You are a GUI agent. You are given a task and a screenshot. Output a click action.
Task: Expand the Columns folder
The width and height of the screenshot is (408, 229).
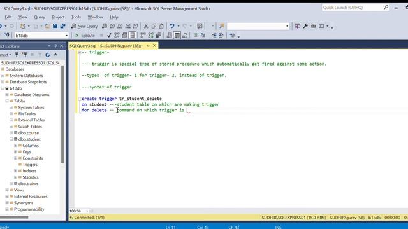pyautogui.click(x=15, y=146)
